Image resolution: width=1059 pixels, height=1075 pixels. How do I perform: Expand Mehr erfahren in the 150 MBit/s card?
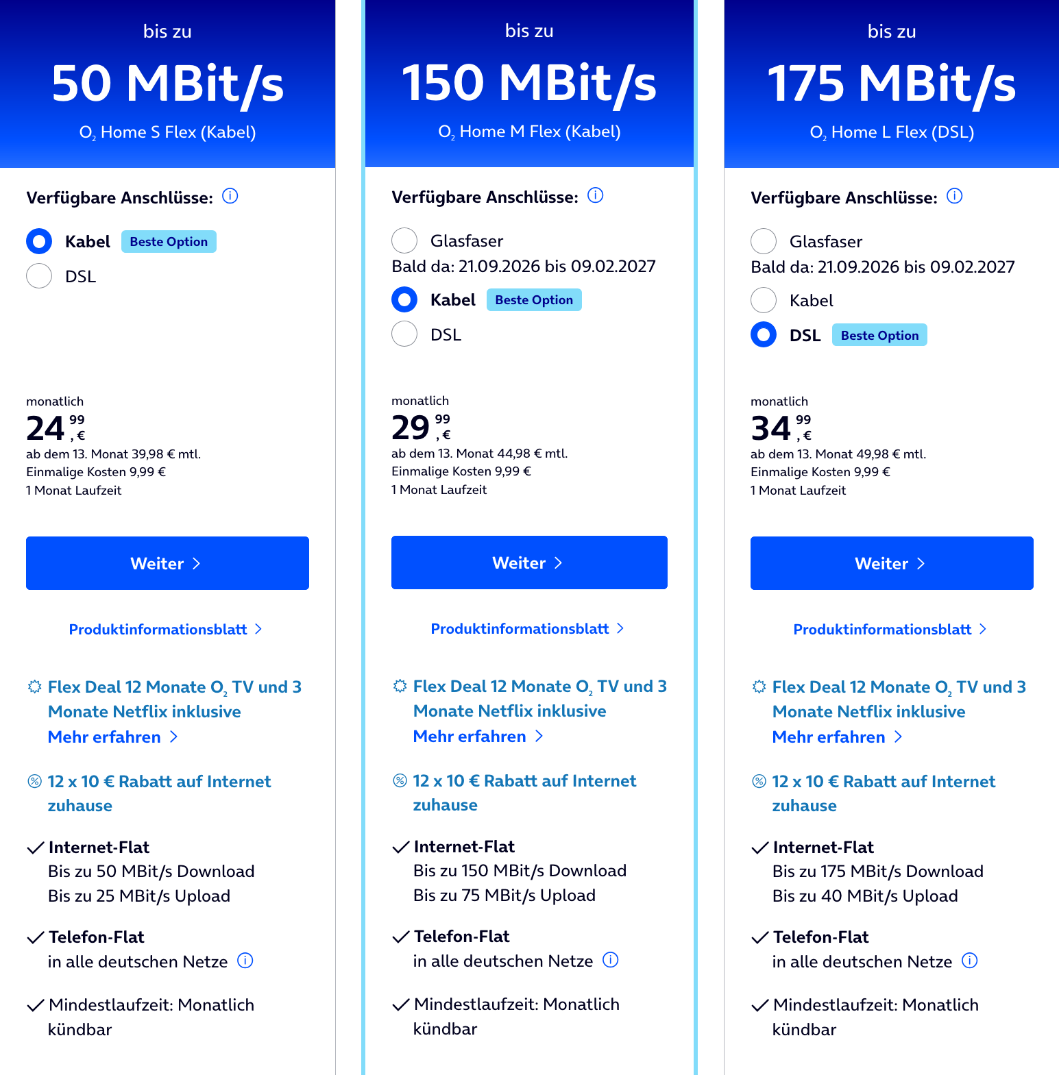(x=478, y=737)
